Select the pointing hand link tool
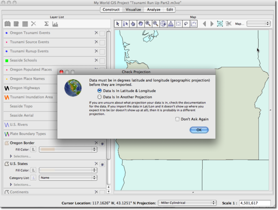The width and height of the screenshot is (278, 210). tap(133, 24)
